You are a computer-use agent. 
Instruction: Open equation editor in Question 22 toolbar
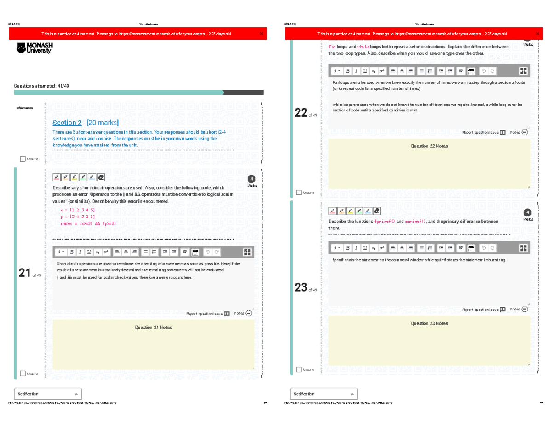pyautogui.click(x=471, y=71)
